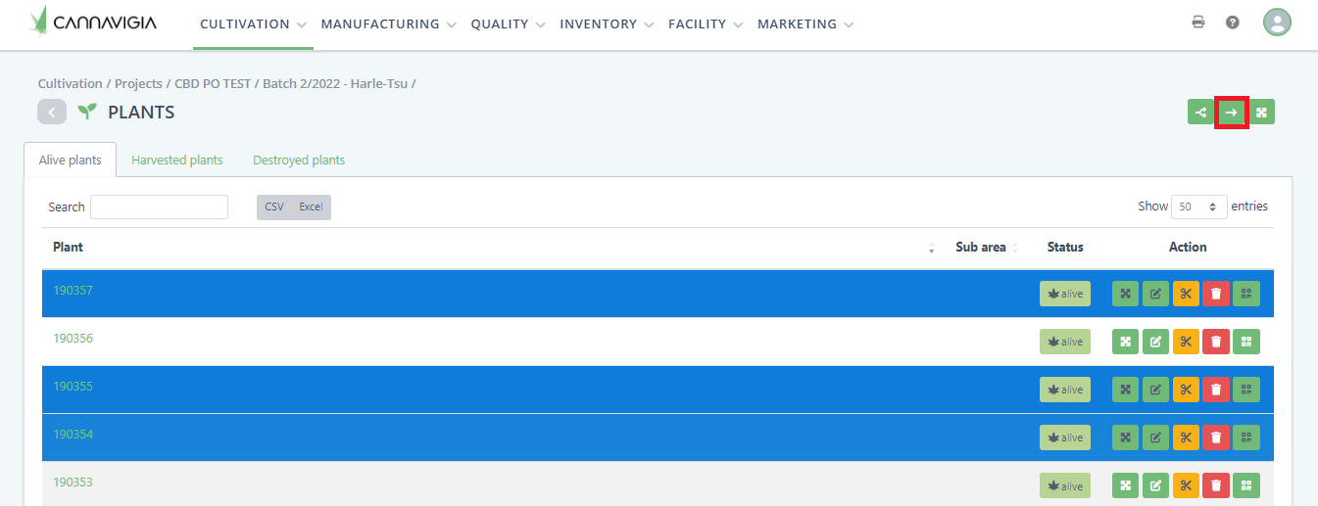Image resolution: width=1318 pixels, height=506 pixels.
Task: Click the arrow move plants button
Action: (x=1231, y=113)
